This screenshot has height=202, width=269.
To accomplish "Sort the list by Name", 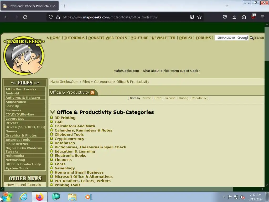I will pyautogui.click(x=147, y=98).
